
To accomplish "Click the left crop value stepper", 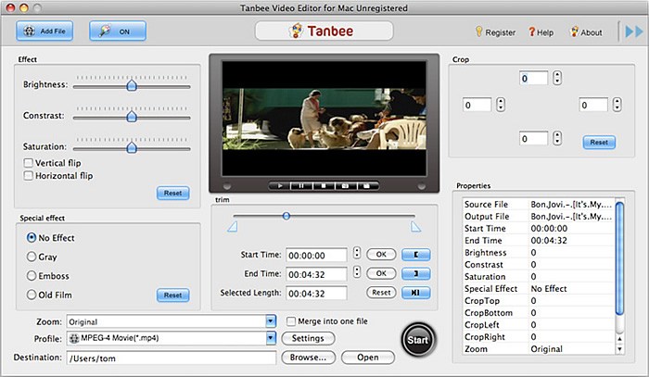I will tap(501, 104).
